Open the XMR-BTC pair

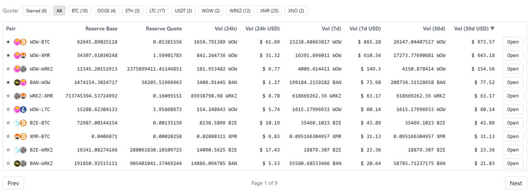pyautogui.click(x=513, y=136)
